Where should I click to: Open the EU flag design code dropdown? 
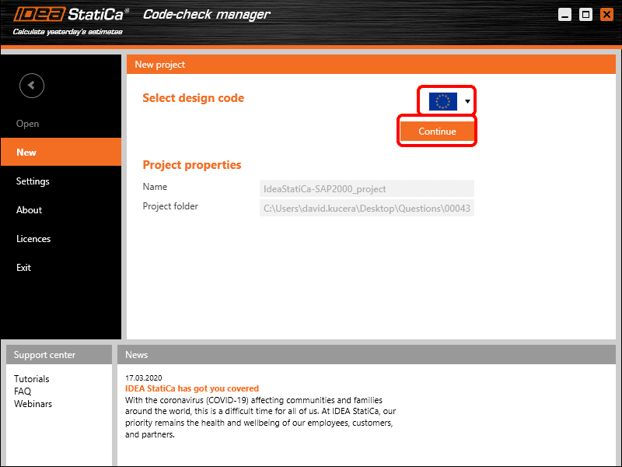tap(467, 101)
